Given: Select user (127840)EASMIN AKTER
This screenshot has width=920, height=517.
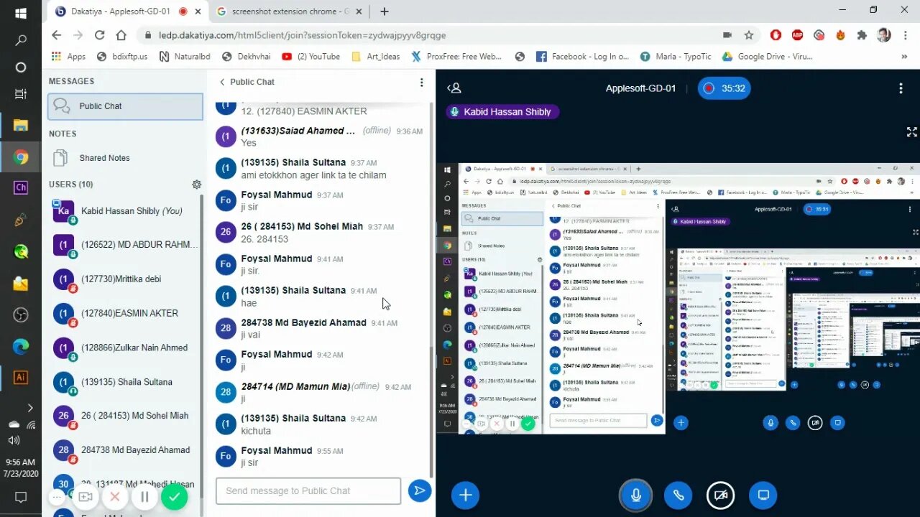Looking at the screenshot, I should pyautogui.click(x=126, y=313).
